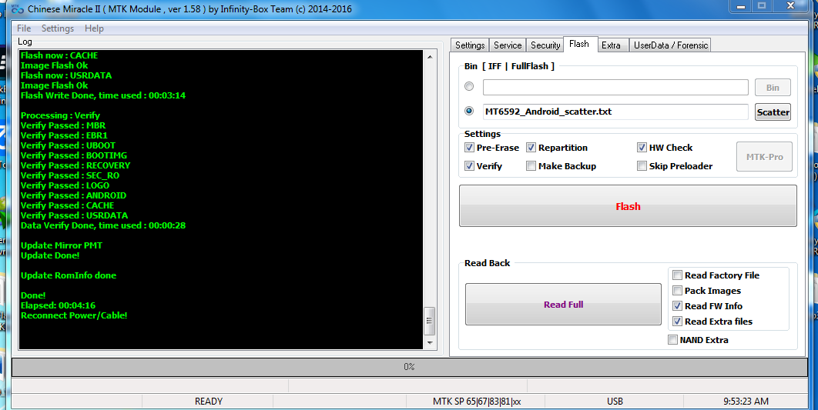This screenshot has width=818, height=410.
Task: Uncheck the Pre-Erase checkbox
Action: click(469, 148)
